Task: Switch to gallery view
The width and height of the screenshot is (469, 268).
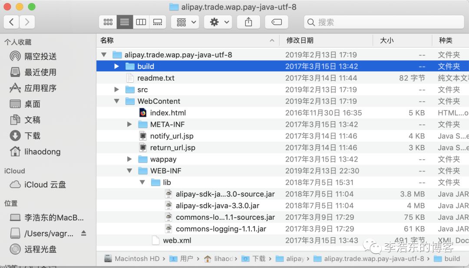Action: [x=157, y=22]
